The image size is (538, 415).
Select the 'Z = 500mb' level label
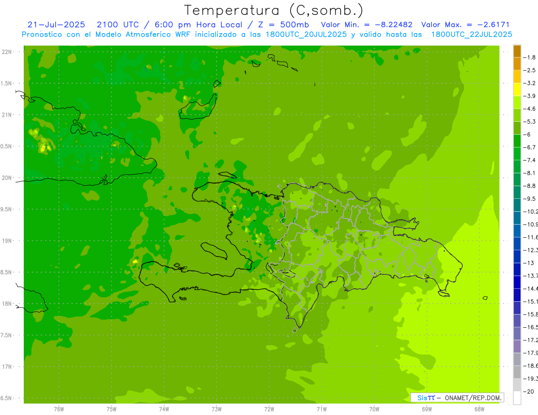(284, 25)
